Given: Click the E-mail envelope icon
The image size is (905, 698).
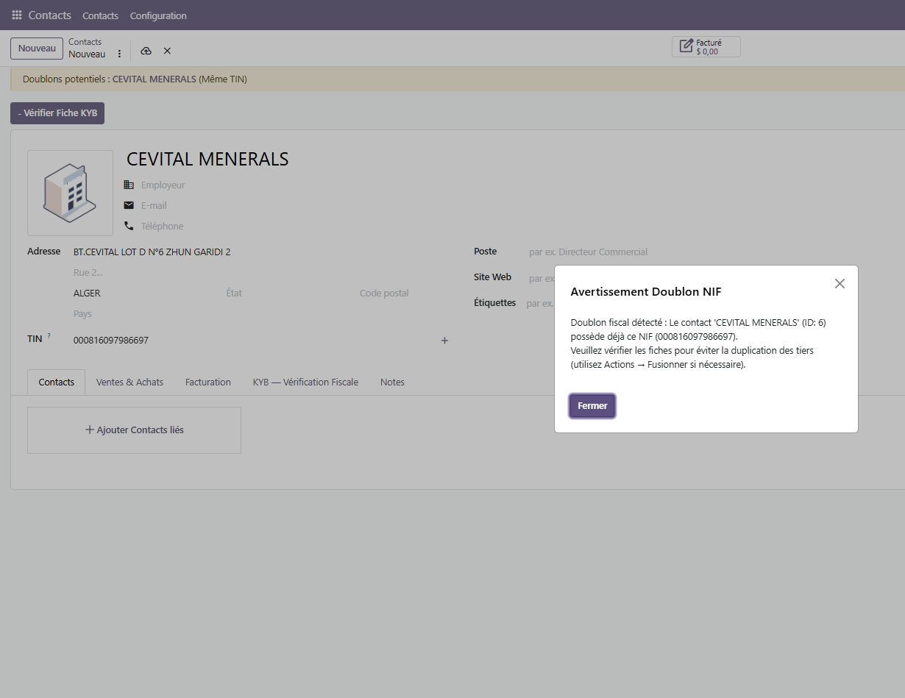Looking at the screenshot, I should 129,205.
